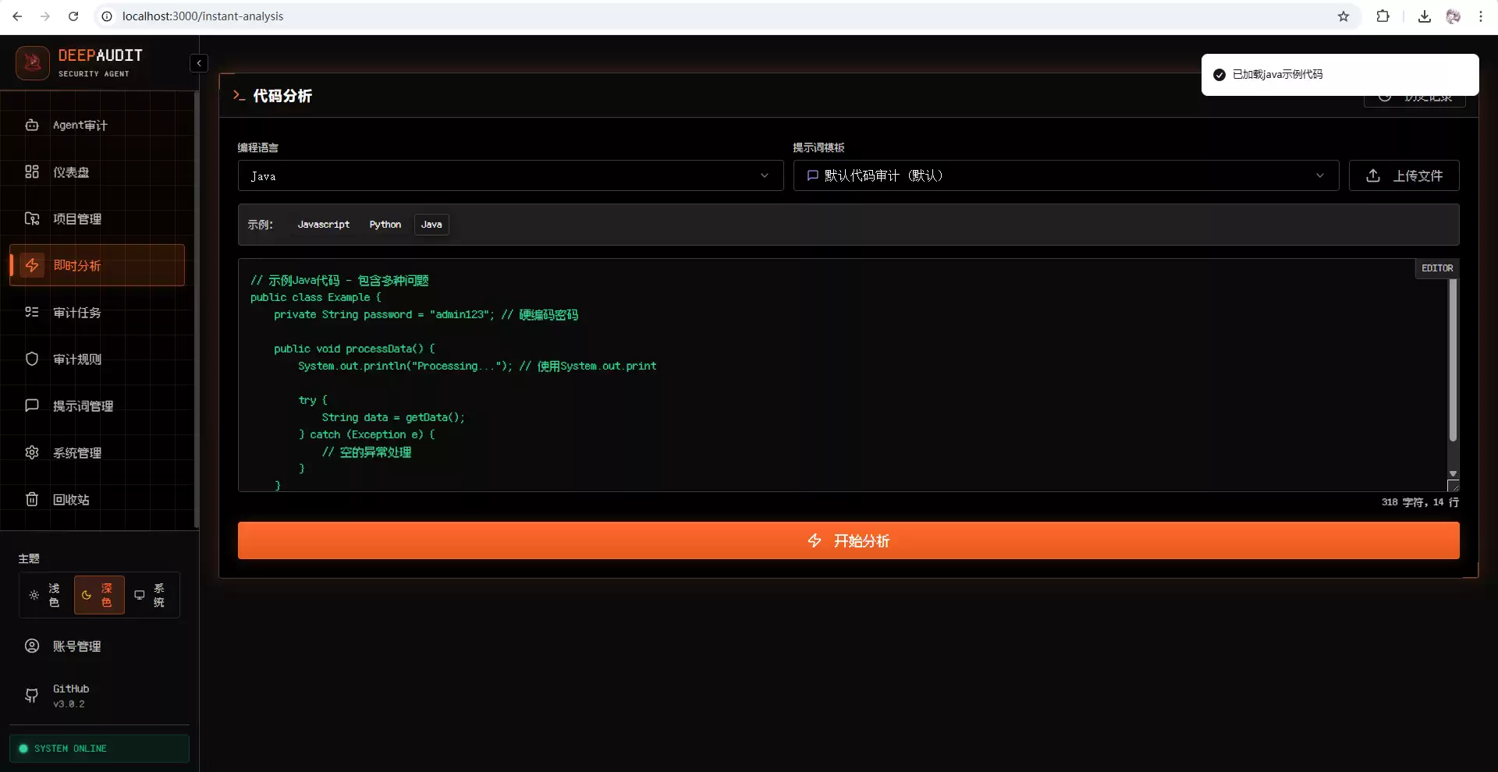Expand the 提示词模板 template dropdown
The height and width of the screenshot is (772, 1498).
tap(1066, 175)
